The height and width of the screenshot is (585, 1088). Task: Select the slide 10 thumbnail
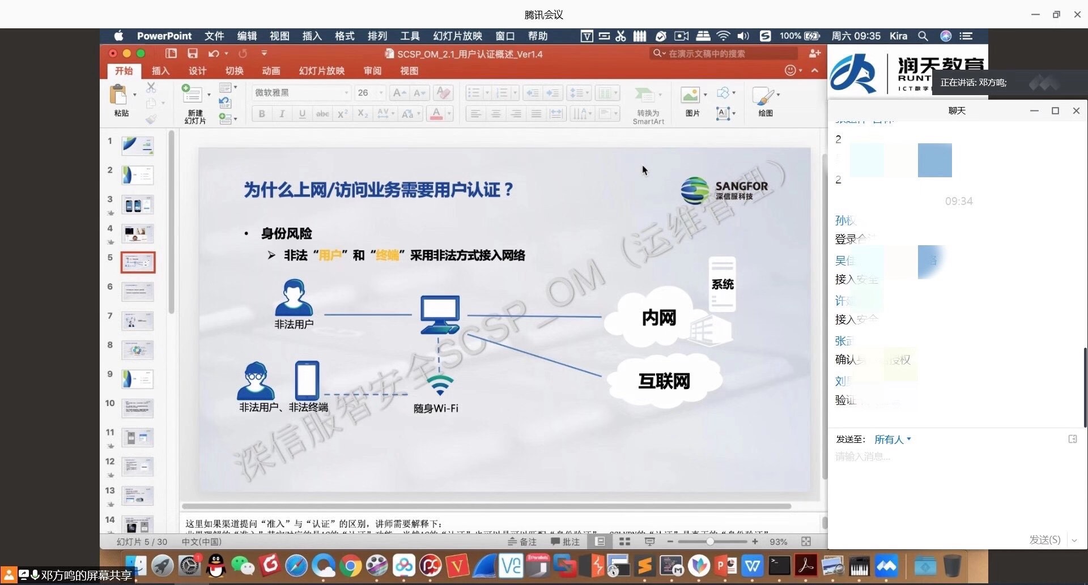[138, 408]
